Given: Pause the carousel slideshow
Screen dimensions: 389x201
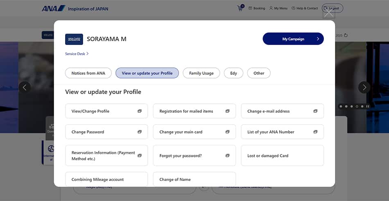Looking at the screenshot, I should click(x=368, y=106).
